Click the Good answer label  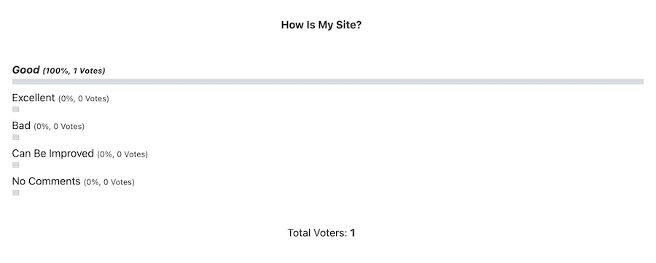click(x=26, y=70)
